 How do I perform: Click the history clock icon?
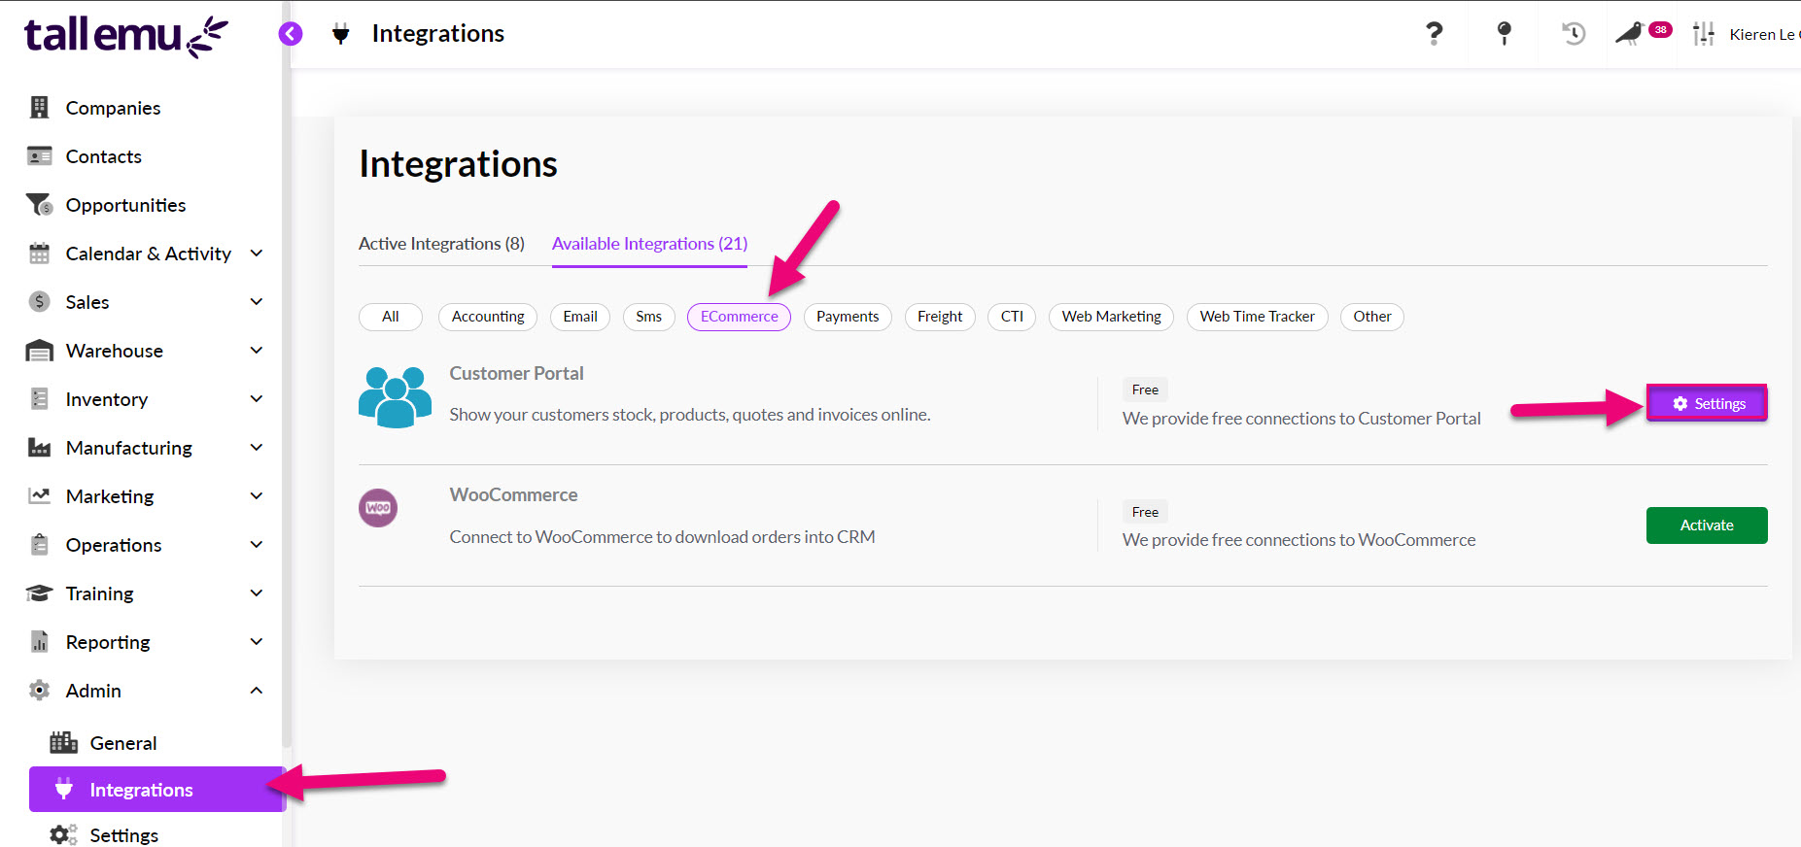click(x=1574, y=34)
